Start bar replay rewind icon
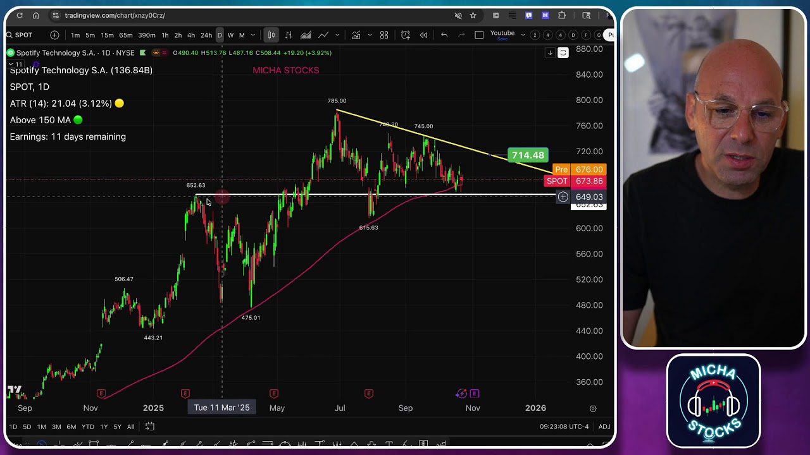 423,35
